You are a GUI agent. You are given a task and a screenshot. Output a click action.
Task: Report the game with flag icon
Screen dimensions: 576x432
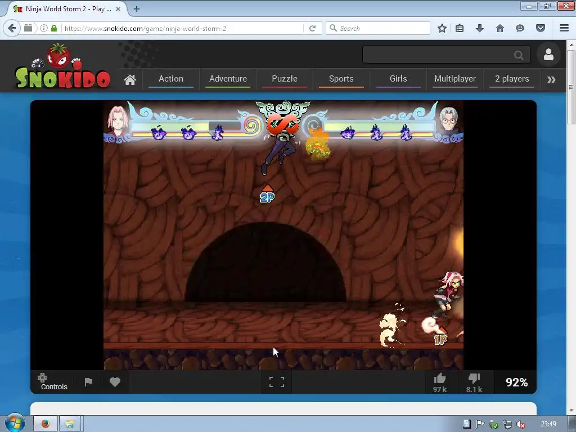coord(88,382)
